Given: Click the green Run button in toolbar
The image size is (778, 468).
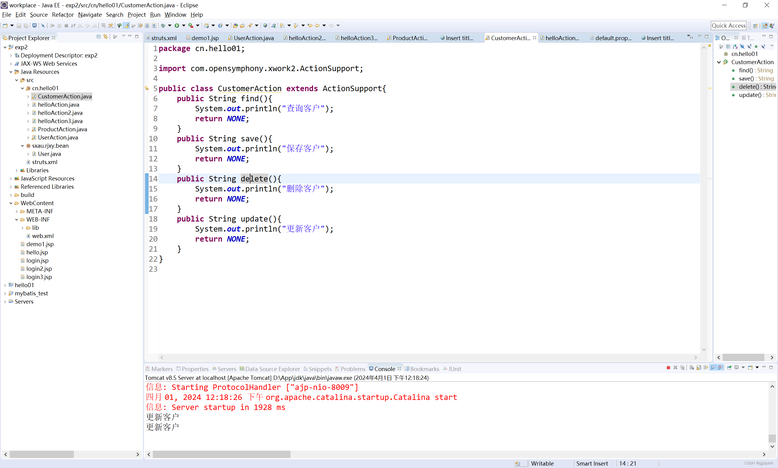Looking at the screenshot, I should pos(177,26).
